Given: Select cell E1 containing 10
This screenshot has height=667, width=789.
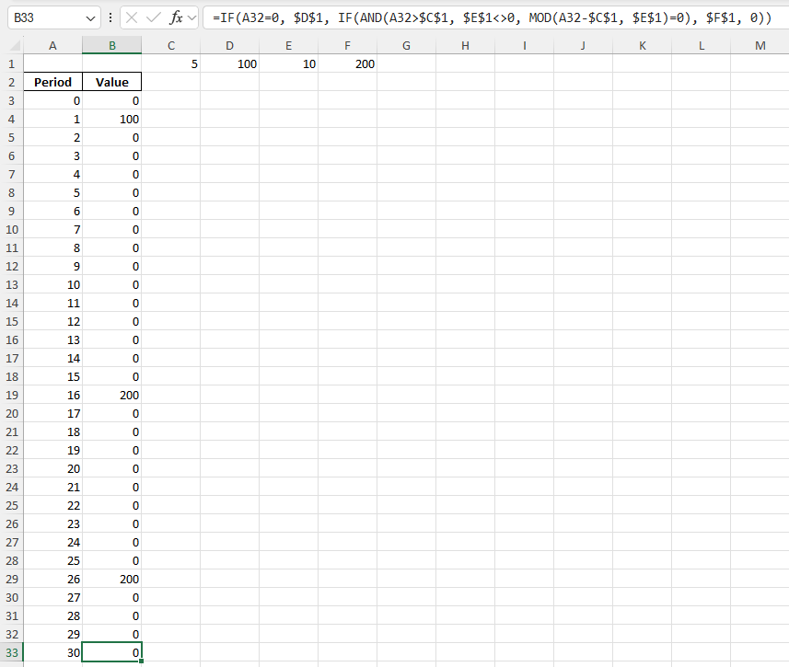Looking at the screenshot, I should 289,63.
